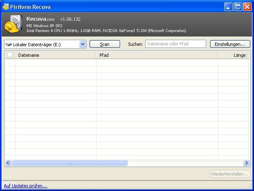Viewport: 254px width, 191px height.
Task: Click the Recuva hard hat drive logo
Action: tap(13, 24)
